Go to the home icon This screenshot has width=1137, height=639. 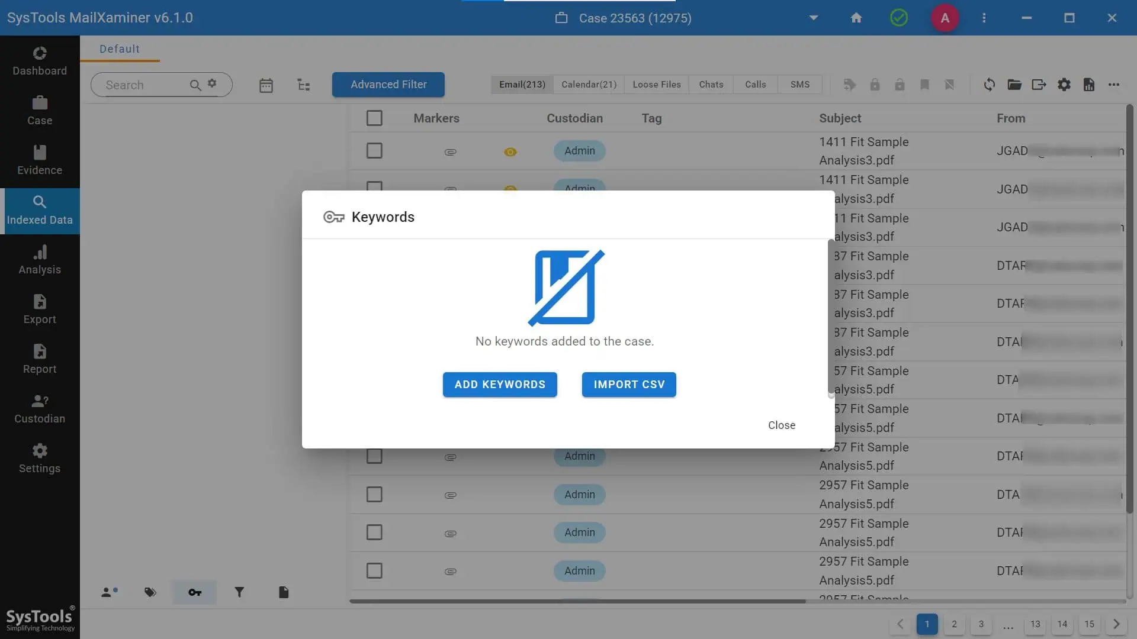[856, 18]
